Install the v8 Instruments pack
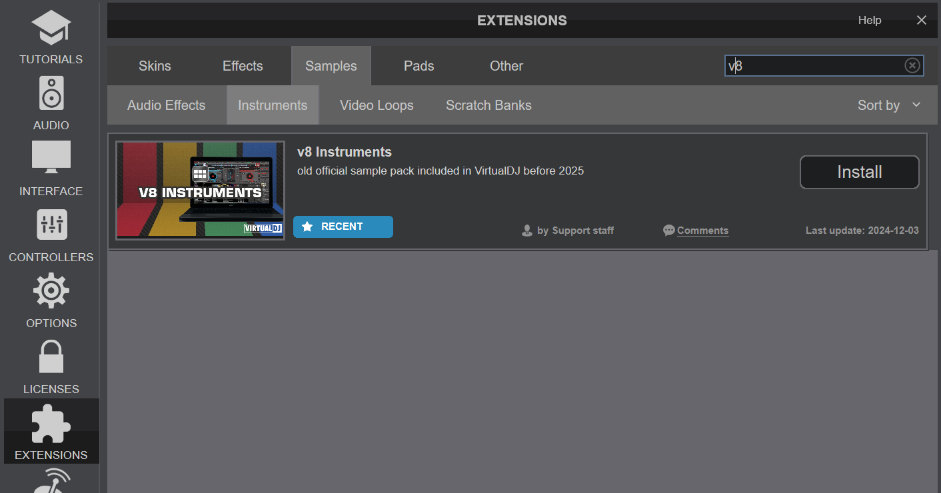 click(x=860, y=172)
